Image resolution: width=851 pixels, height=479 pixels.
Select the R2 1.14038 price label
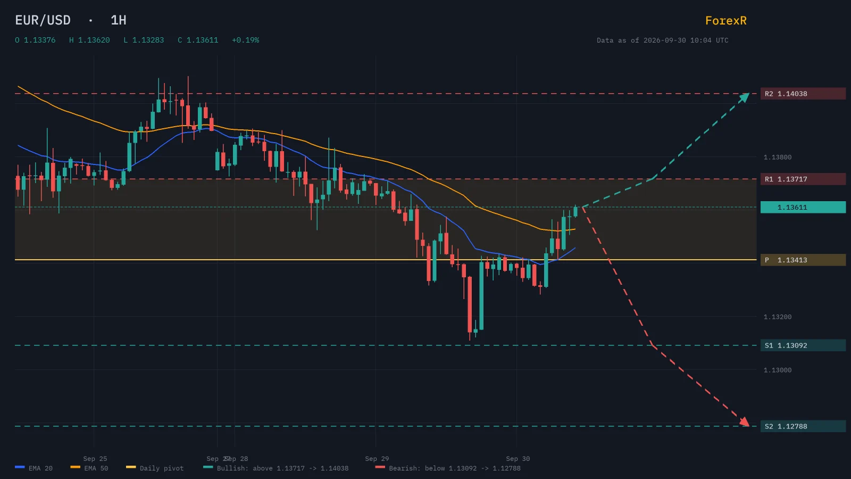[x=803, y=94]
